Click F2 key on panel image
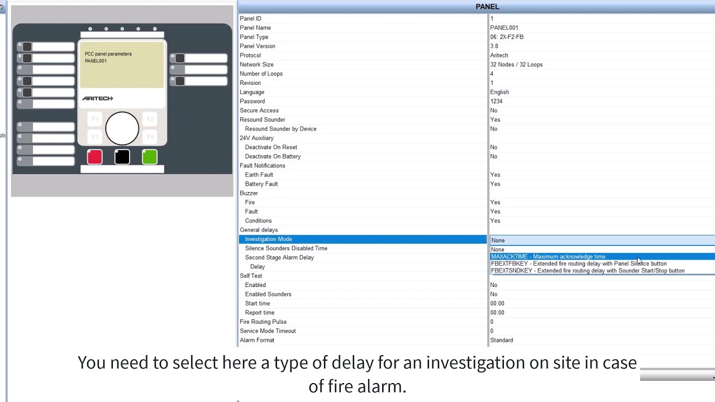Viewport: 715px width, 402px height. (x=150, y=119)
